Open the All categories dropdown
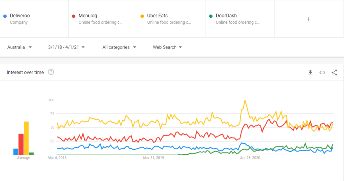Image resolution: width=344 pixels, height=181 pixels. click(119, 47)
